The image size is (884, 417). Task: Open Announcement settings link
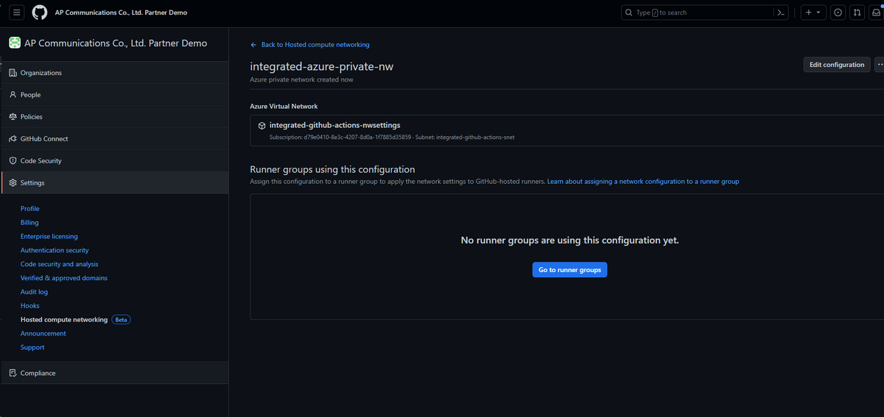[x=43, y=334]
